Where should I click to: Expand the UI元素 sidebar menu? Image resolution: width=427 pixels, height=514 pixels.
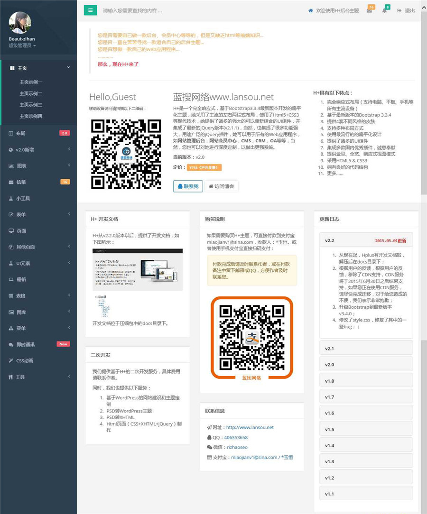tap(23, 263)
